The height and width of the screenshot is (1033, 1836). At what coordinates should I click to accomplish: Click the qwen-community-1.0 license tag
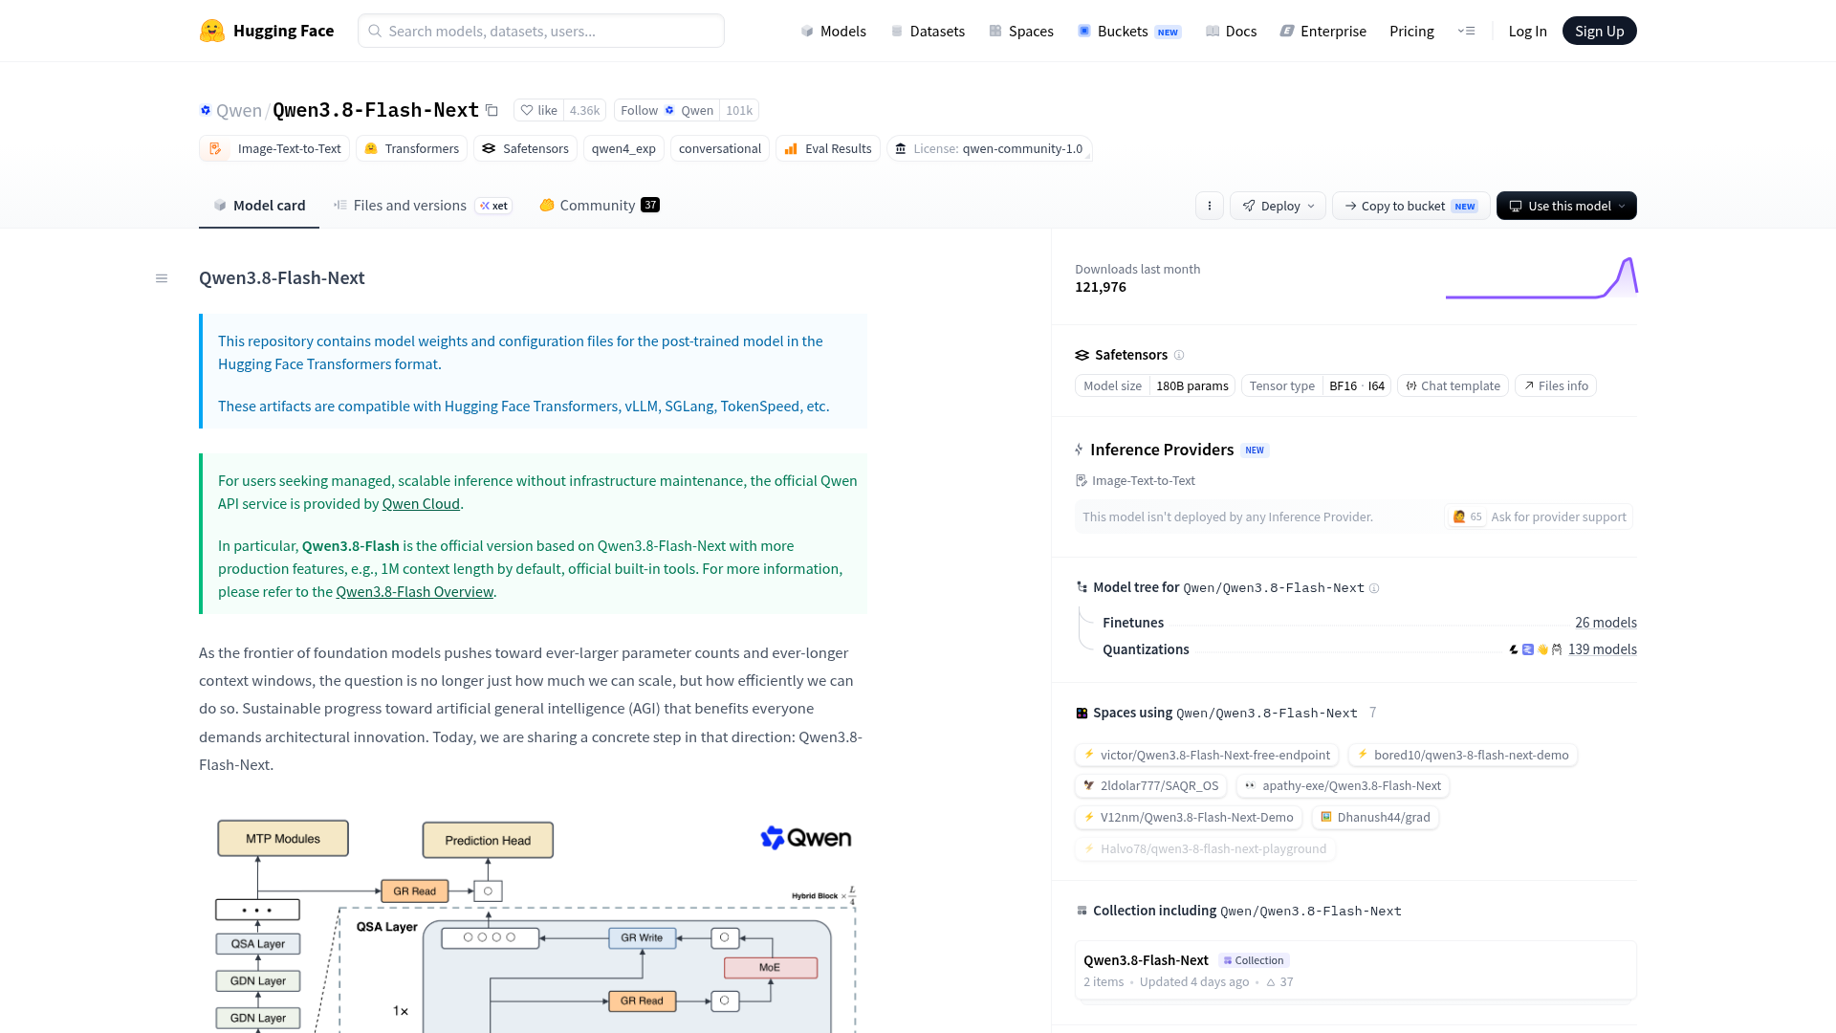point(990,149)
